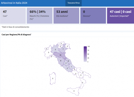
Task: Click the region labeled 8 on map
Action: pos(61,61)
